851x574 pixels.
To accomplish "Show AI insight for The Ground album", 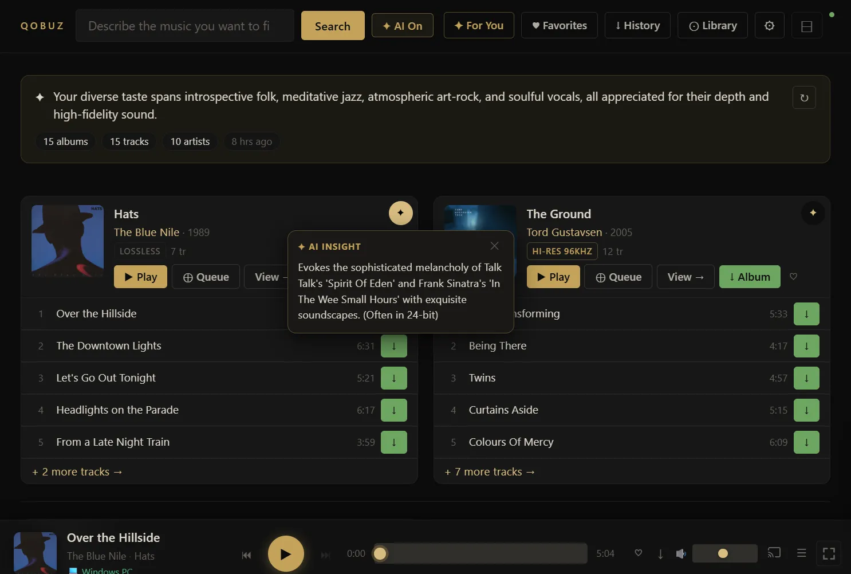I will [813, 213].
